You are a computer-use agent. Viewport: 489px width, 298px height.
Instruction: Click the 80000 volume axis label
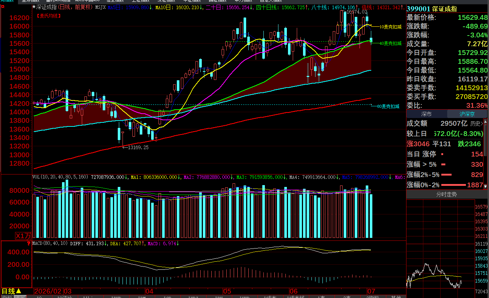(19, 191)
